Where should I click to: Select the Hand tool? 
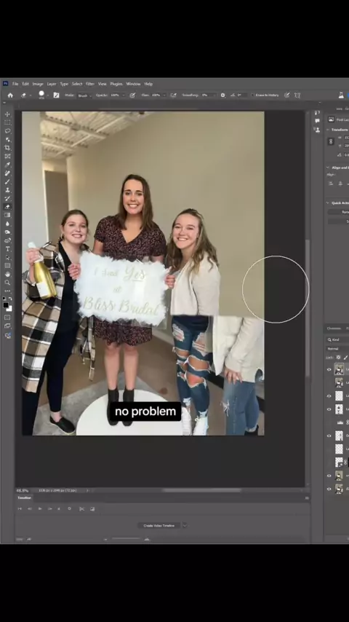click(x=7, y=274)
